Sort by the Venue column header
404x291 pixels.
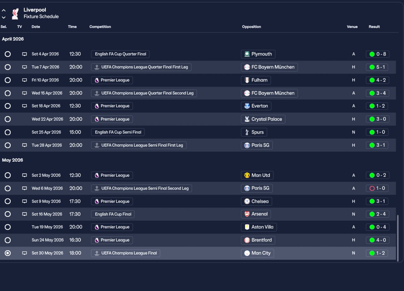tap(352, 27)
